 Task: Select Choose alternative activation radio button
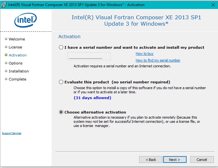pos(61,112)
